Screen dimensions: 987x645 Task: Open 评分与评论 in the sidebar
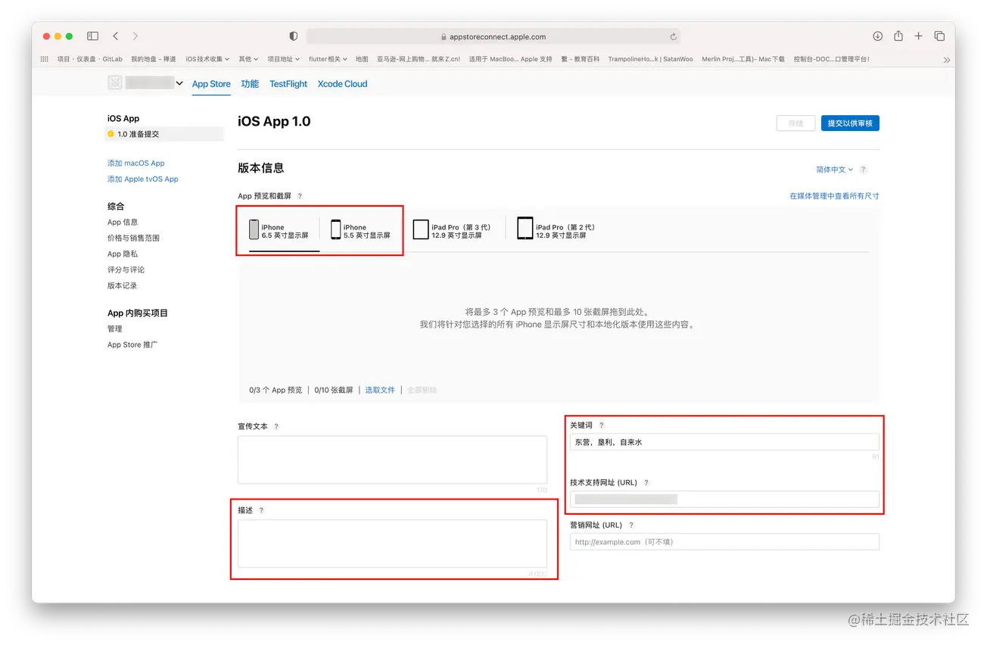tap(126, 270)
